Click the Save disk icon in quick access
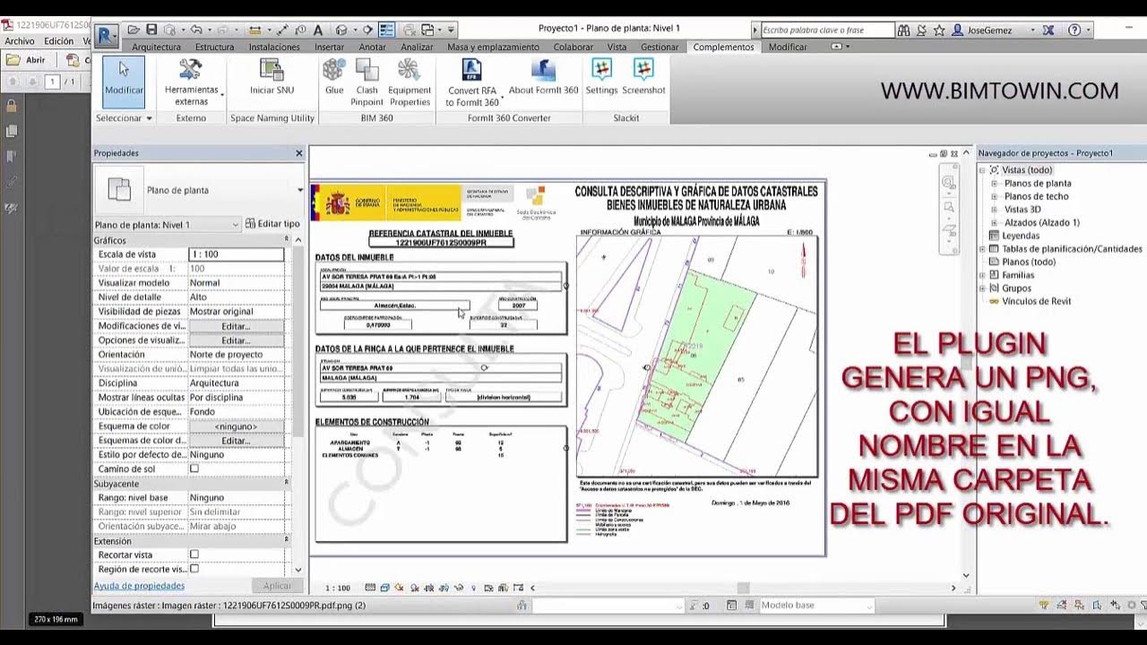 [151, 30]
